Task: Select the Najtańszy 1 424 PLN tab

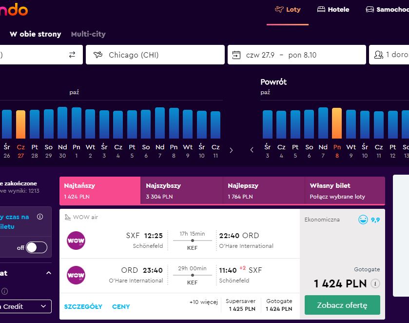Action: (100, 191)
